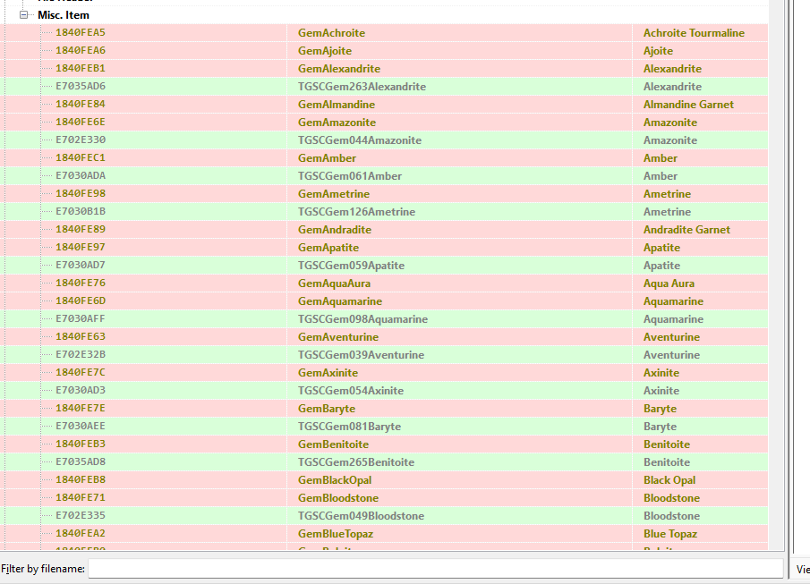The image size is (810, 584).
Task: Select record E7030AD3
Action: pyautogui.click(x=80, y=390)
